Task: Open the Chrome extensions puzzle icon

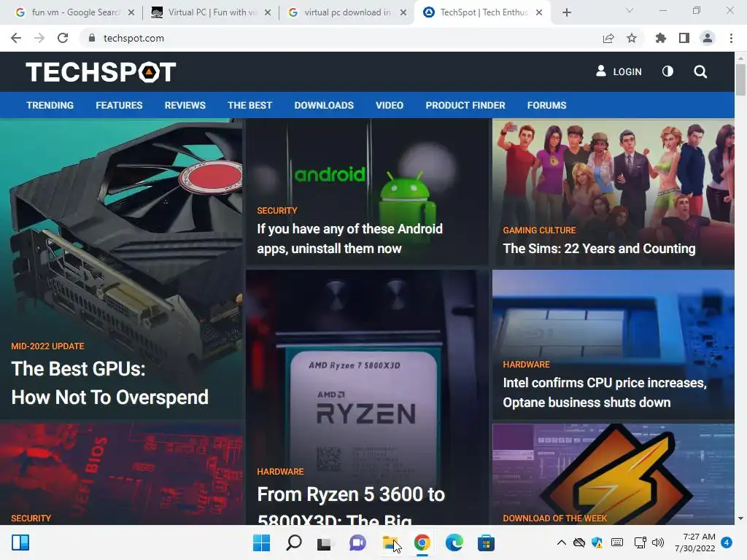Action: pyautogui.click(x=661, y=38)
